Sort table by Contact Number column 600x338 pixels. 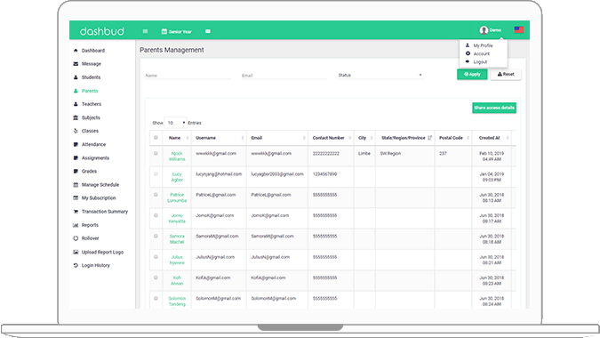click(331, 138)
